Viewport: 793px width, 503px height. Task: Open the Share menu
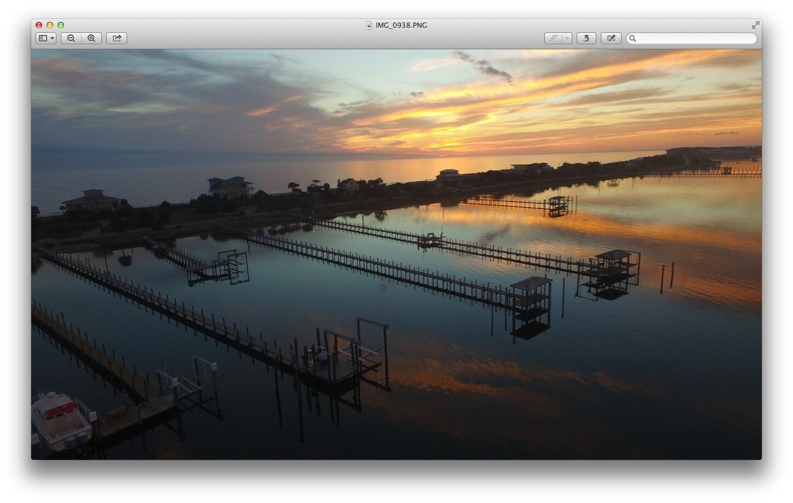click(x=117, y=38)
